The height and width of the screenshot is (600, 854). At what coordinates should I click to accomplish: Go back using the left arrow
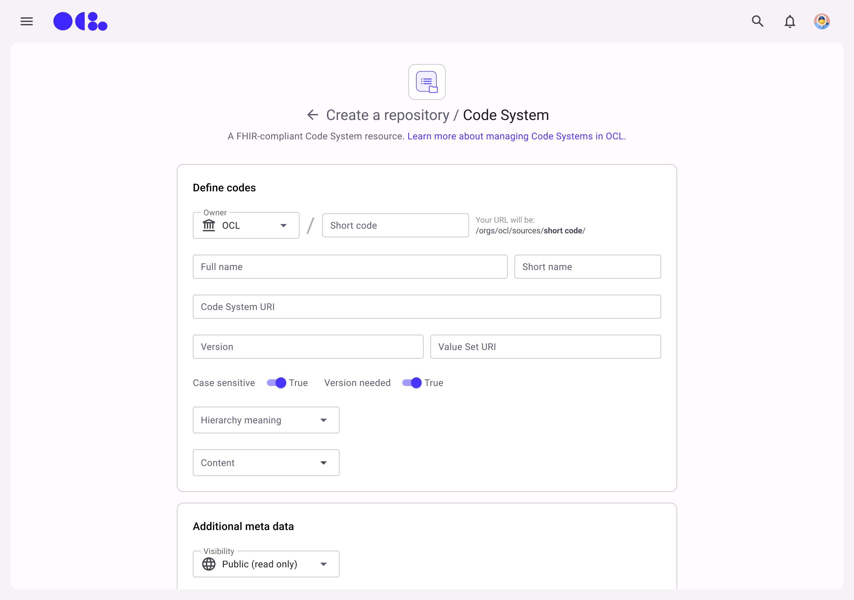(313, 115)
